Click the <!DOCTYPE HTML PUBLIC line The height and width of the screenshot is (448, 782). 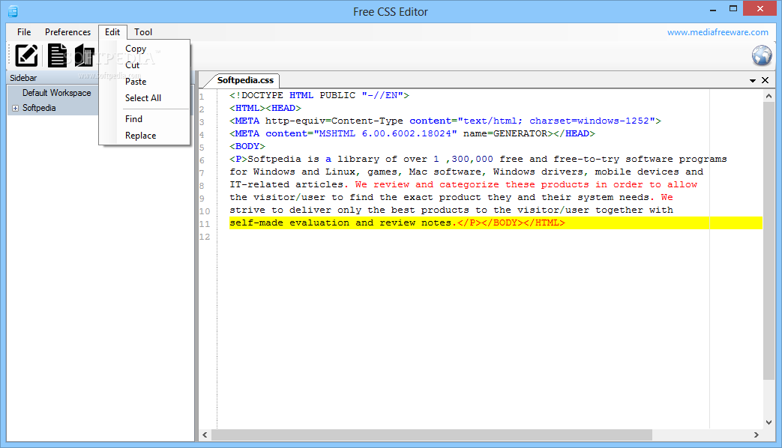[319, 95]
